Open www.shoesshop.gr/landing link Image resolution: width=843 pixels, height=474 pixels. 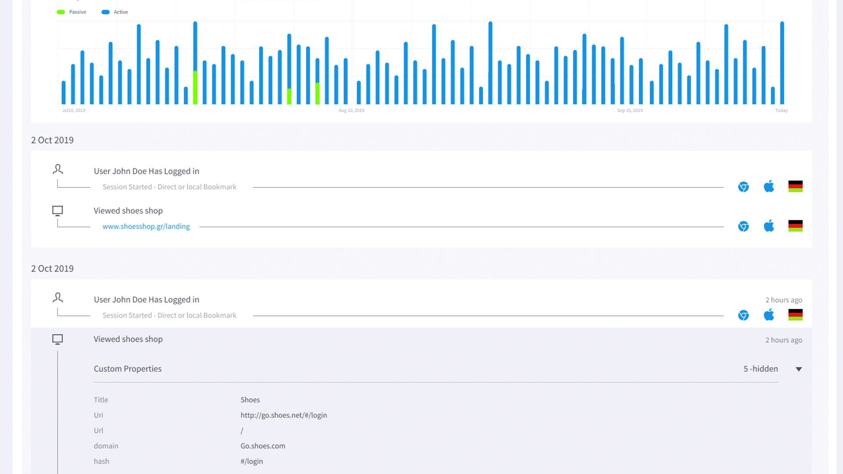[146, 226]
